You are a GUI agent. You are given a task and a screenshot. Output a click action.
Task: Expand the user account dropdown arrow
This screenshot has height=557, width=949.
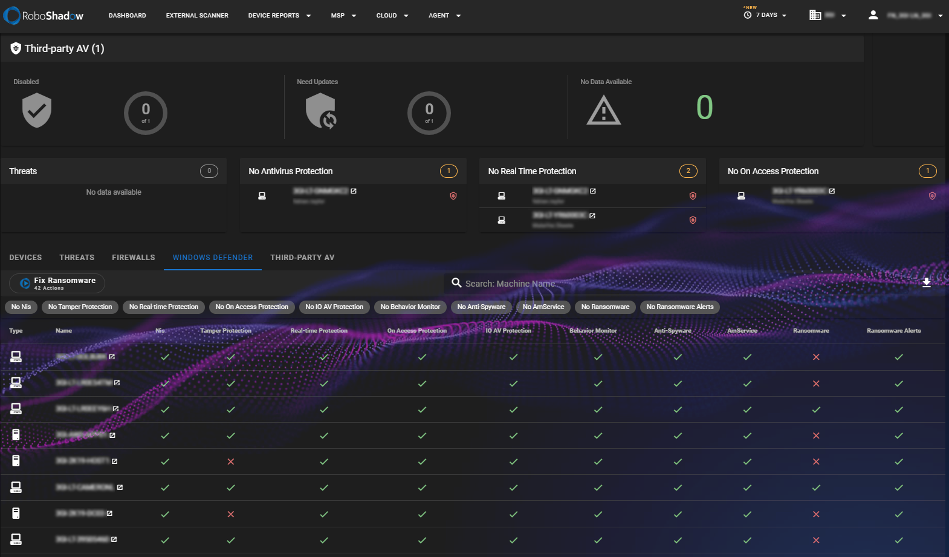pyautogui.click(x=941, y=16)
